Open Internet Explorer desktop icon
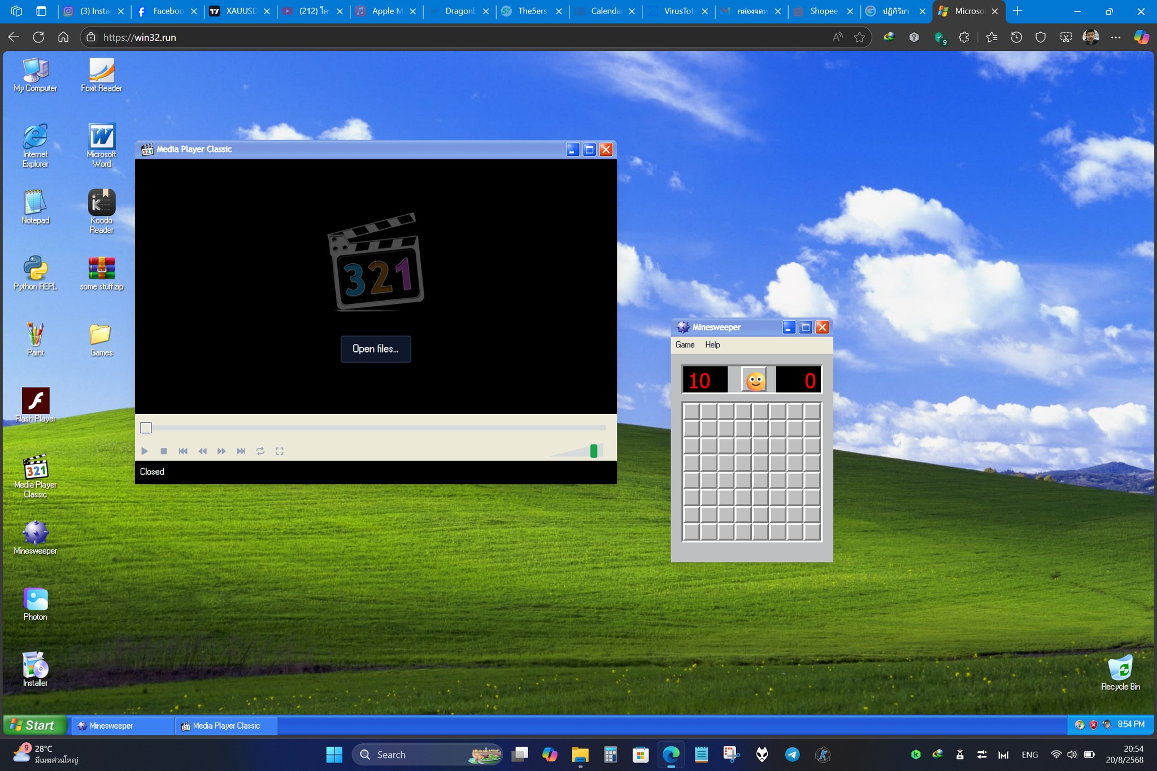The image size is (1157, 771). [x=35, y=146]
